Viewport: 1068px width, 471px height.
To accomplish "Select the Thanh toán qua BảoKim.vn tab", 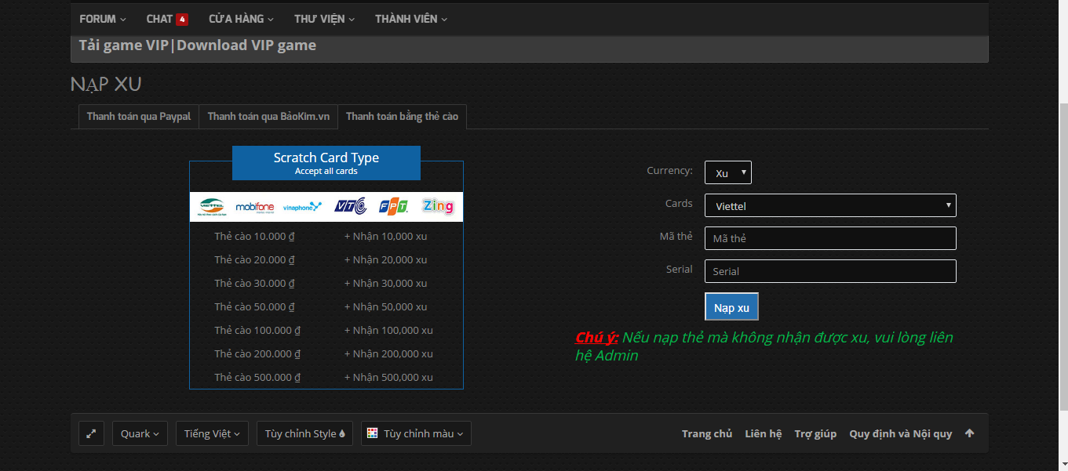I will [268, 116].
